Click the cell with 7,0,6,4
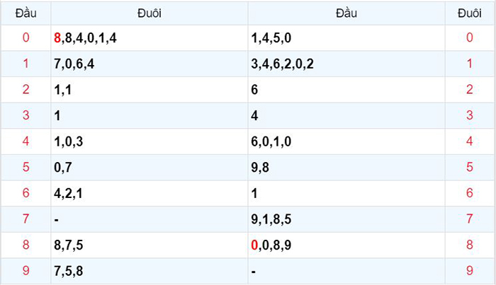This screenshot has width=496, height=285. point(150,64)
